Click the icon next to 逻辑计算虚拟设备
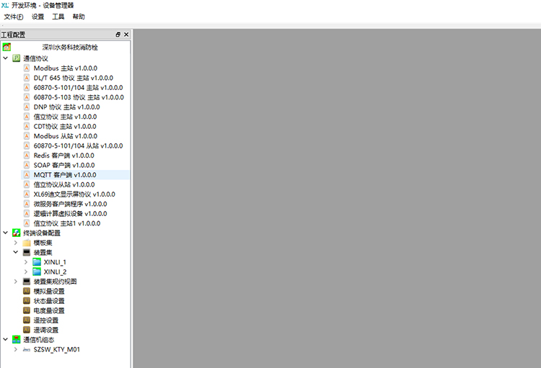The image size is (541, 368). (x=27, y=214)
